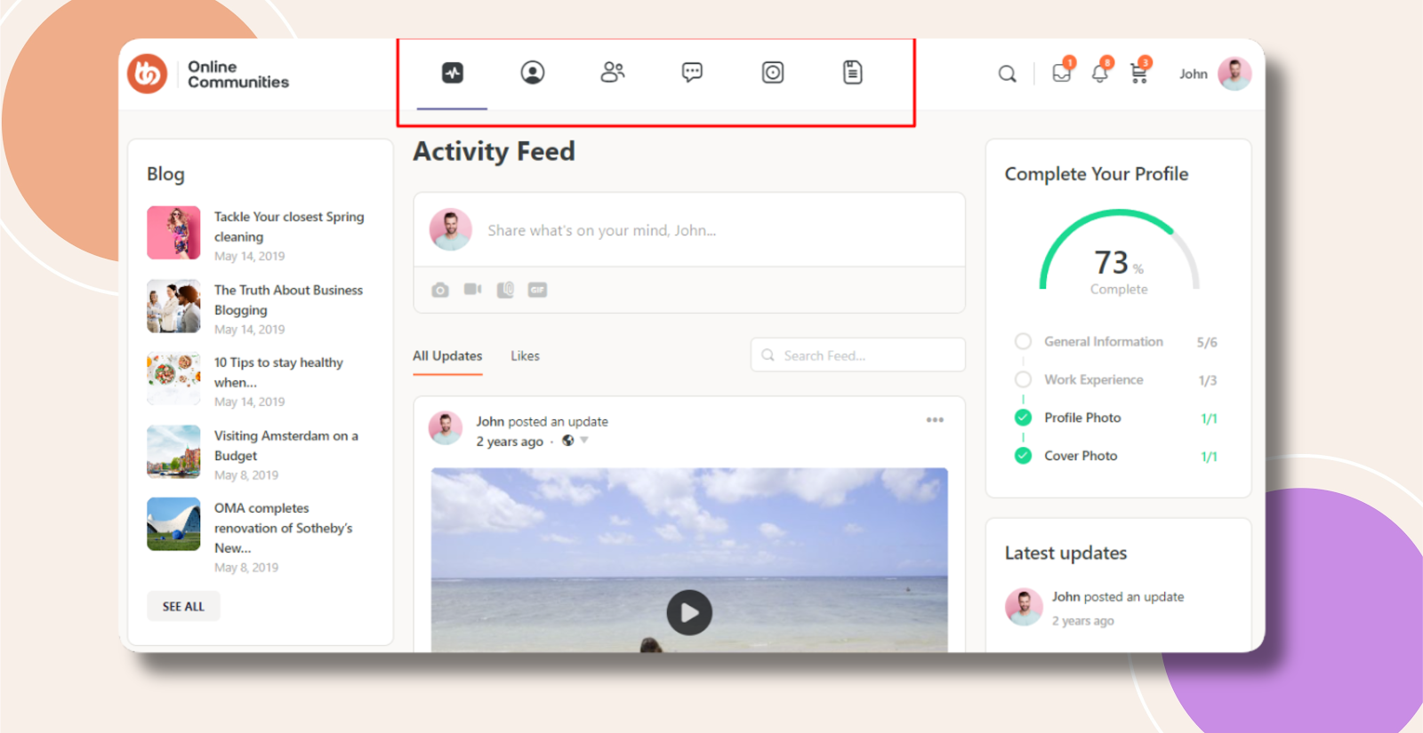The image size is (1423, 733).
Task: Play the beach video
Action: click(689, 613)
